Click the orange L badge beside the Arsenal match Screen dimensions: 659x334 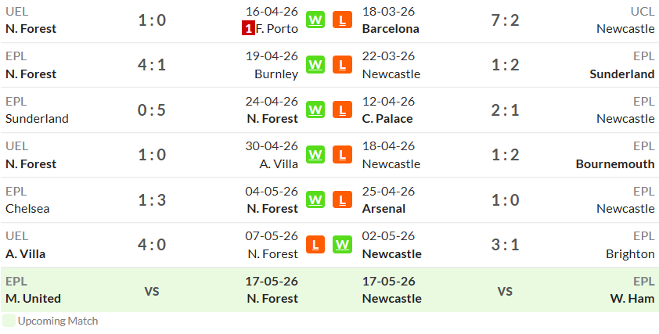click(342, 199)
